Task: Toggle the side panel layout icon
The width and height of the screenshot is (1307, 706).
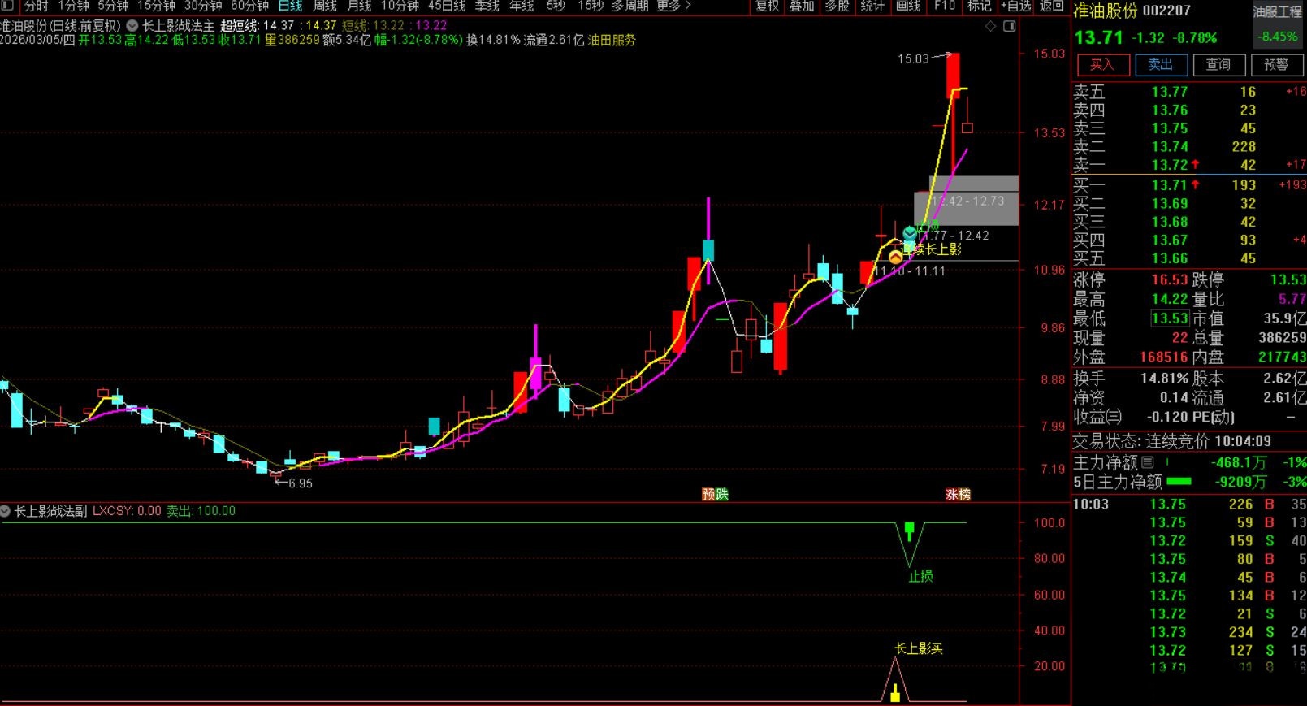Action: point(1009,26)
